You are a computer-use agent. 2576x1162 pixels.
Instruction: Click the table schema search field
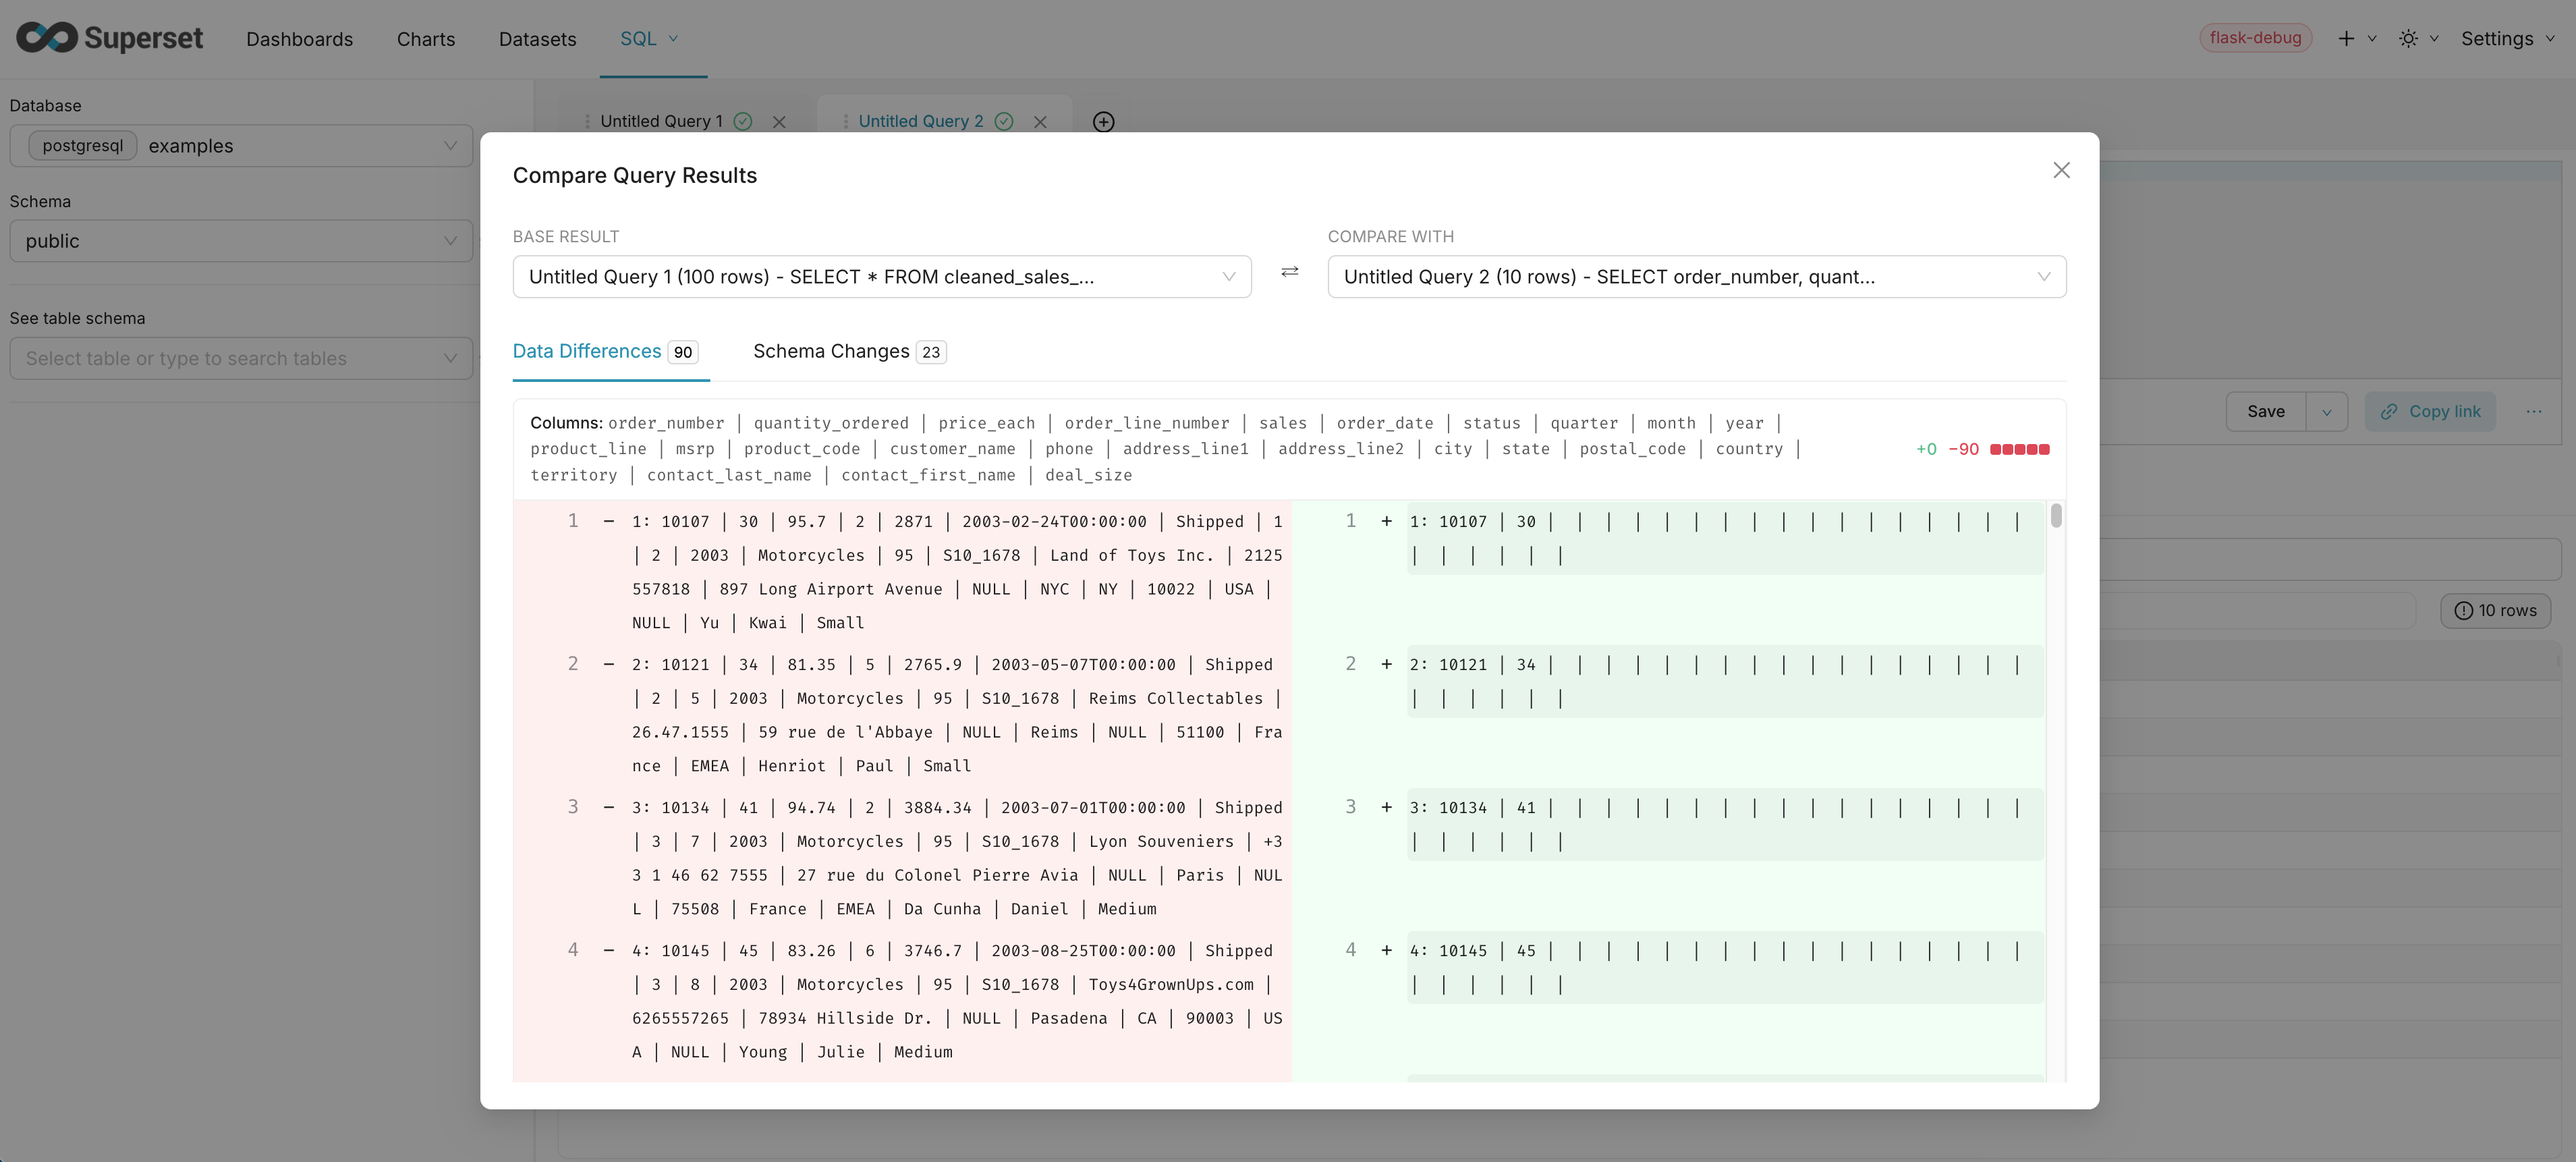tap(240, 358)
